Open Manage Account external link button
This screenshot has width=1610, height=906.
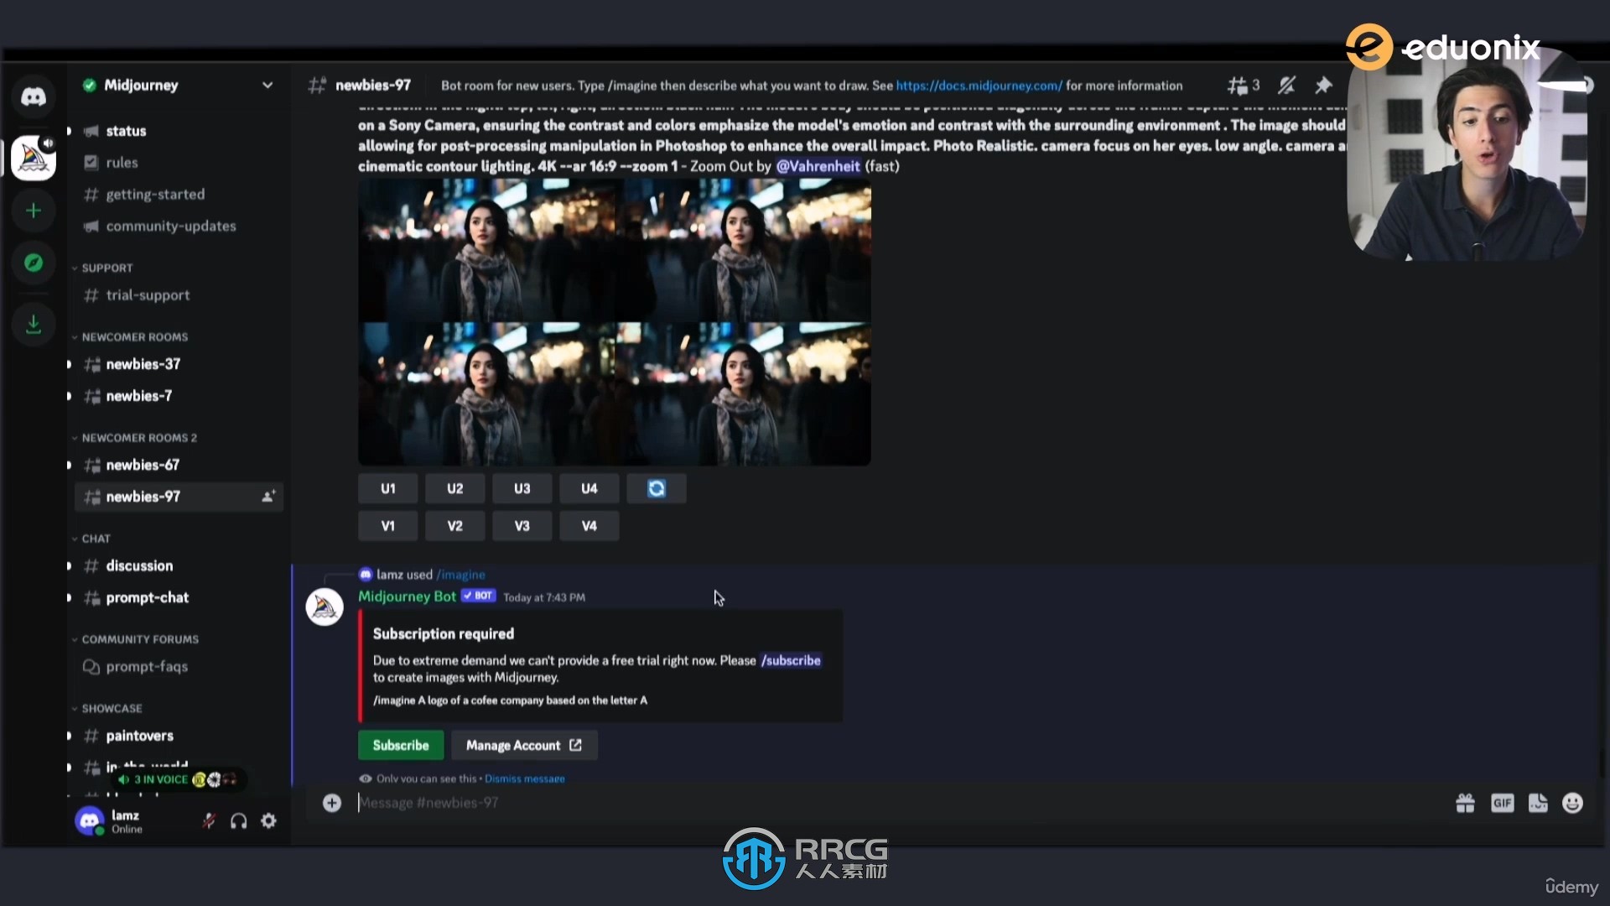click(524, 745)
